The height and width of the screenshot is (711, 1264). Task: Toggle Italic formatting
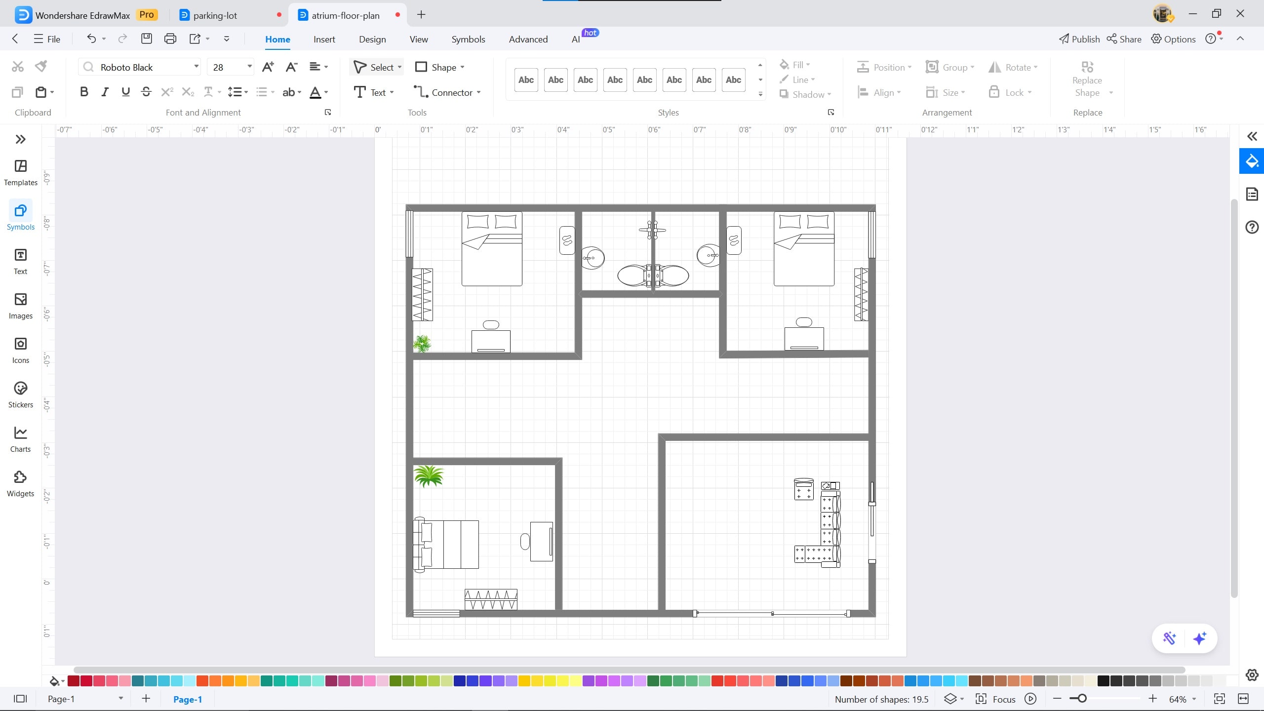point(105,91)
